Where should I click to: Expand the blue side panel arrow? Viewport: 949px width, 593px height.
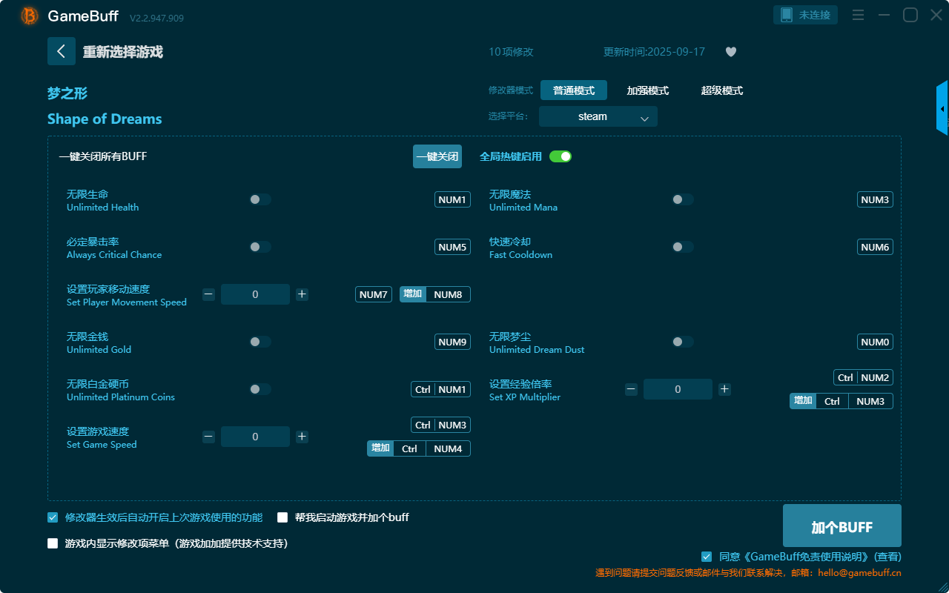(x=942, y=108)
